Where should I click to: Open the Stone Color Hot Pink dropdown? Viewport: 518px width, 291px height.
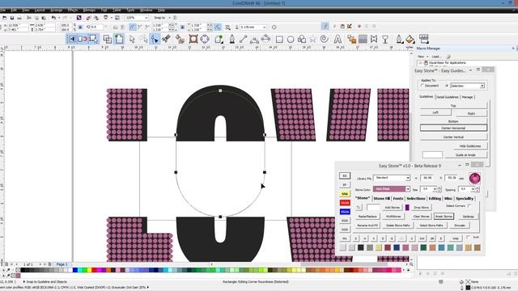[x=408, y=189]
